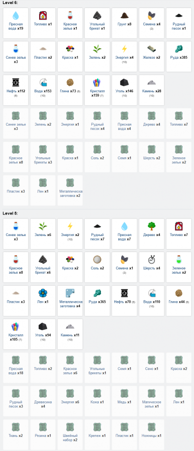Open the Резина x1 recipe
194x451 pixels.
click(x=43, y=434)
